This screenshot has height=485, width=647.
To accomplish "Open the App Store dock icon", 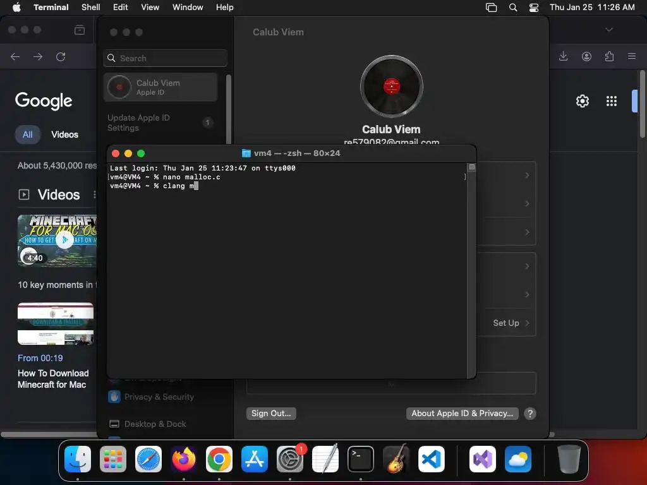I will (255, 459).
